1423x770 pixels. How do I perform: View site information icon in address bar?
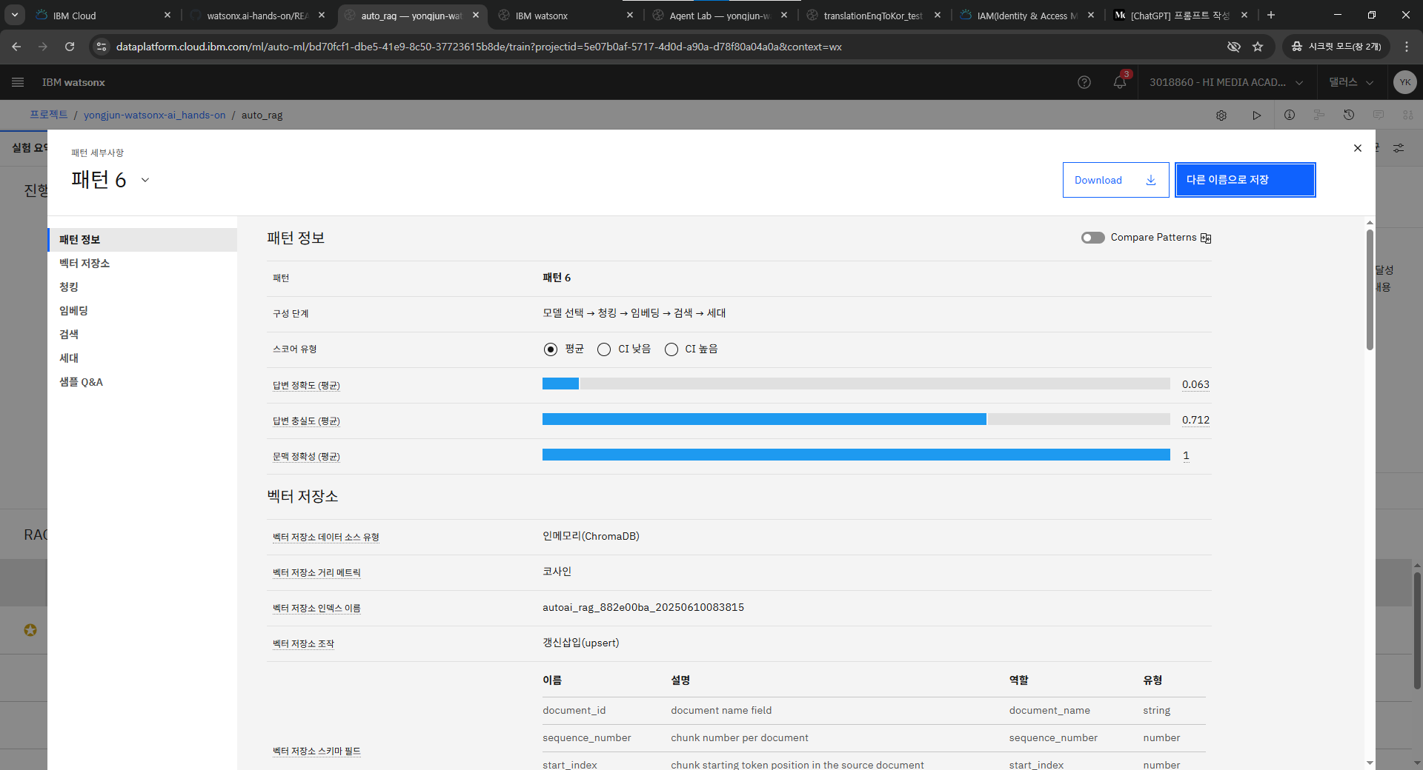[102, 47]
